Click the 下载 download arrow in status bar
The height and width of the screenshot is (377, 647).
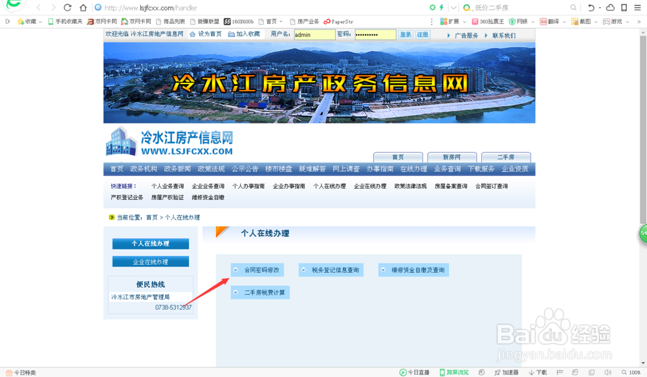click(538, 372)
